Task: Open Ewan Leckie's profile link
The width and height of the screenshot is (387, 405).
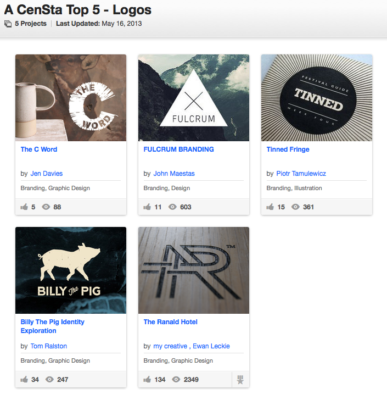Action: pos(211,346)
